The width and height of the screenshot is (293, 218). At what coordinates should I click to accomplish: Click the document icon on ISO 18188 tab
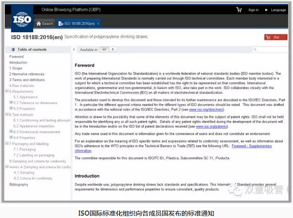click(x=60, y=23)
